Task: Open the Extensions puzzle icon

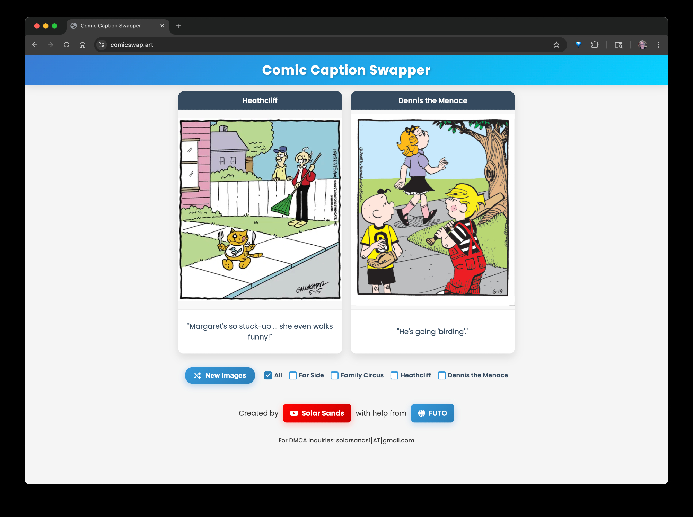Action: (595, 45)
